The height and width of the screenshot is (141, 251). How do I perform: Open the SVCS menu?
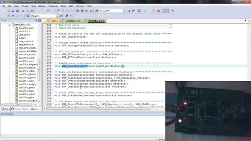[x=71, y=6]
